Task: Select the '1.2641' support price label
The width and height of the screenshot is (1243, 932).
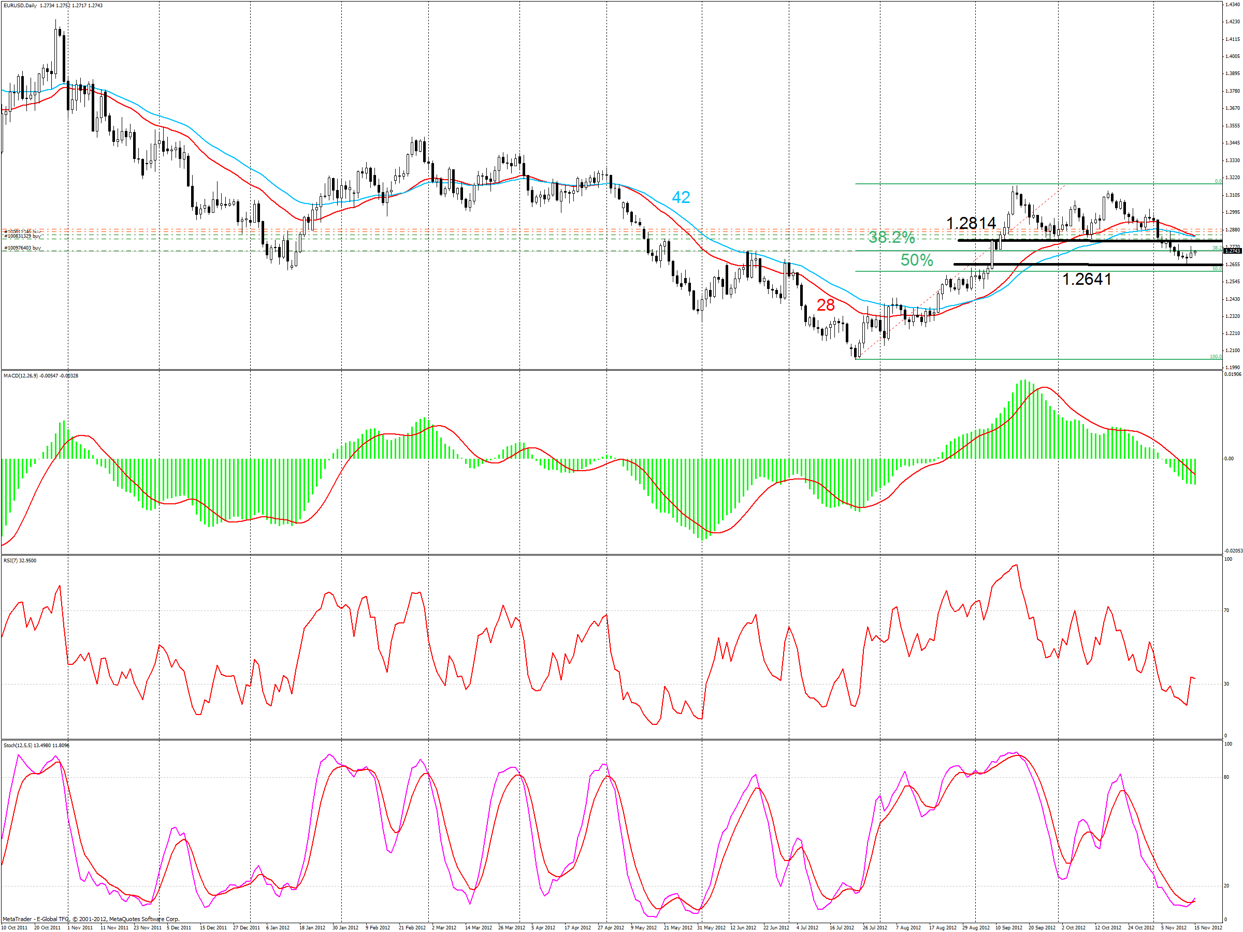Action: pos(1086,279)
